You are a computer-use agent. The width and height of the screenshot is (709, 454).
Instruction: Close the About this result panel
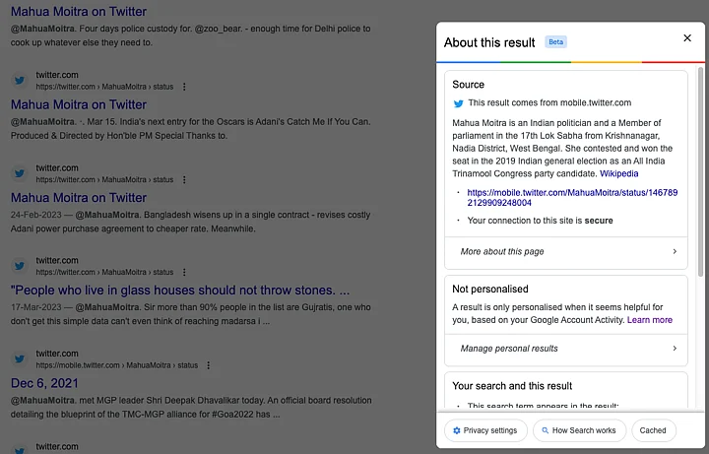(687, 38)
